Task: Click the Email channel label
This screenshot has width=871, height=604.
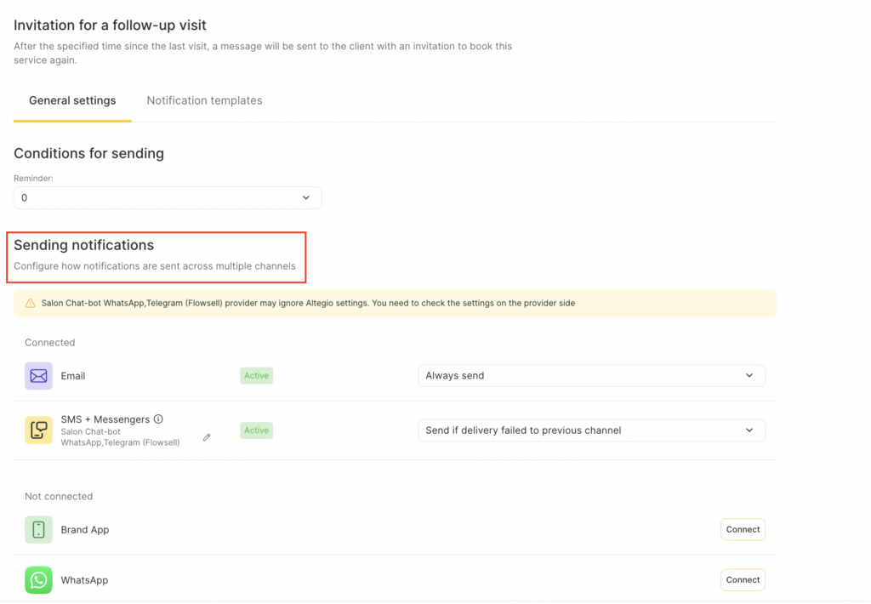Action: coord(73,376)
